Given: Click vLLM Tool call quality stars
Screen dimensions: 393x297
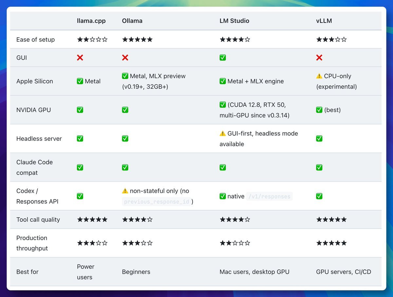Looking at the screenshot, I should point(331,219).
